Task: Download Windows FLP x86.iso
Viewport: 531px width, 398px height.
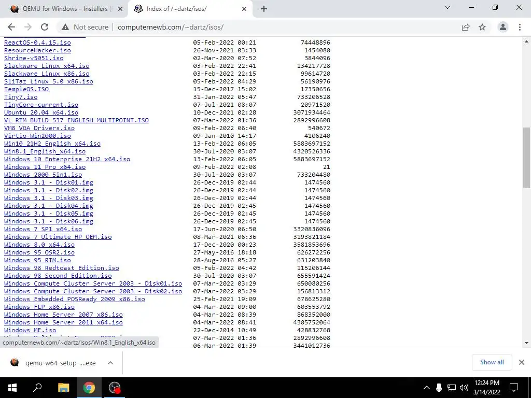Action: coord(39,307)
